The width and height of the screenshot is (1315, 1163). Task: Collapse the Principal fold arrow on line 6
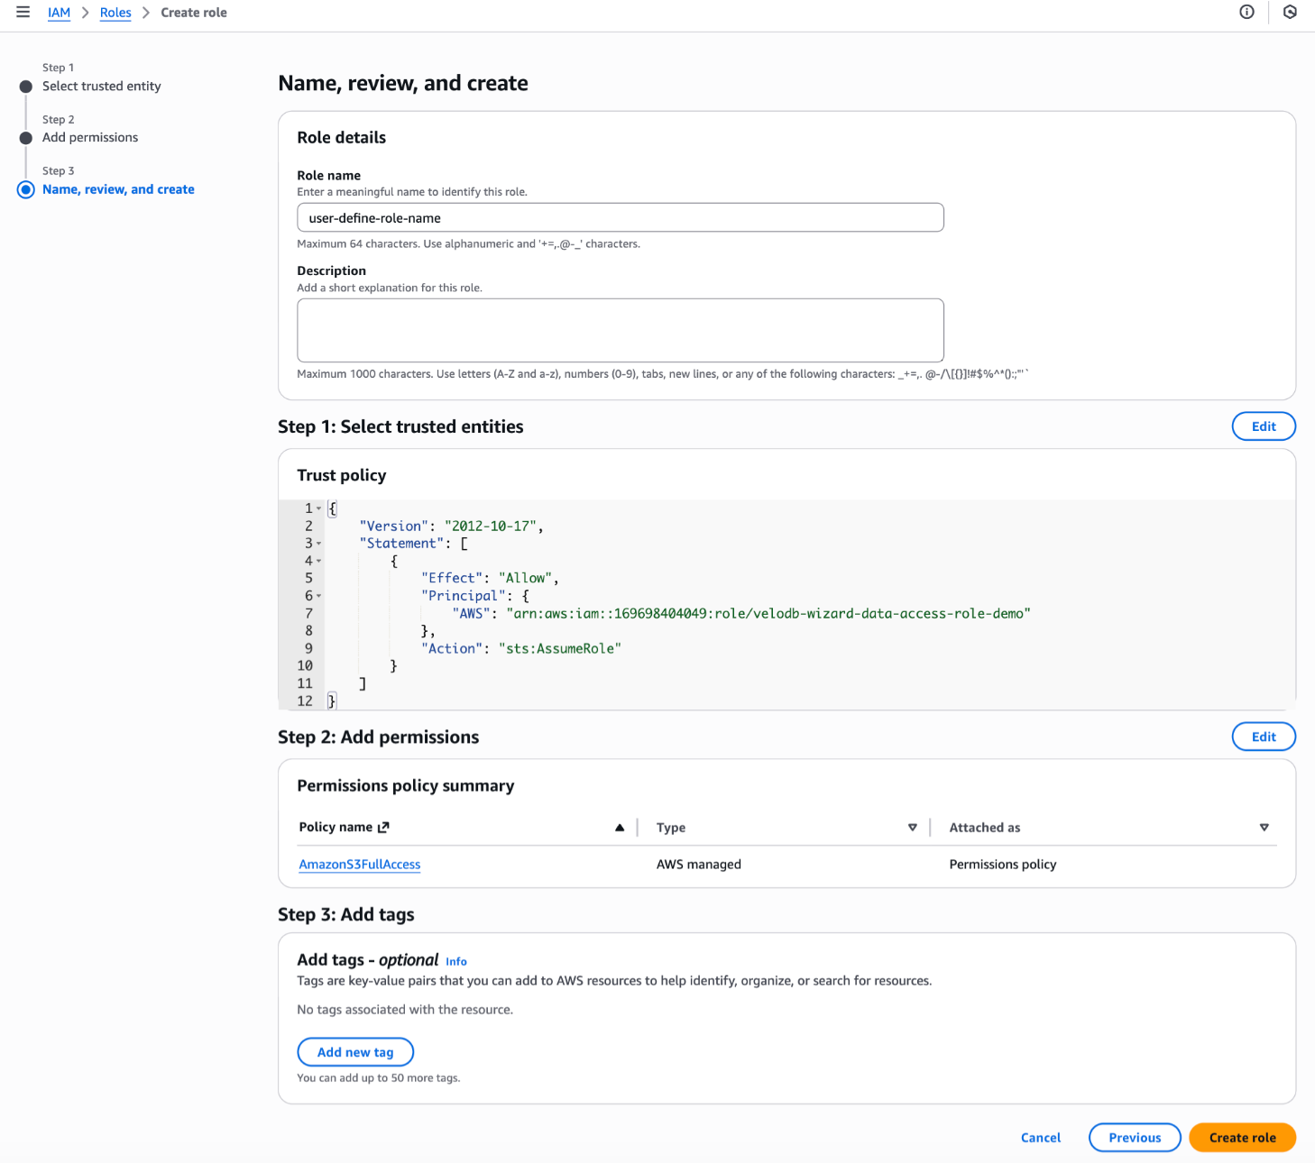pos(318,596)
